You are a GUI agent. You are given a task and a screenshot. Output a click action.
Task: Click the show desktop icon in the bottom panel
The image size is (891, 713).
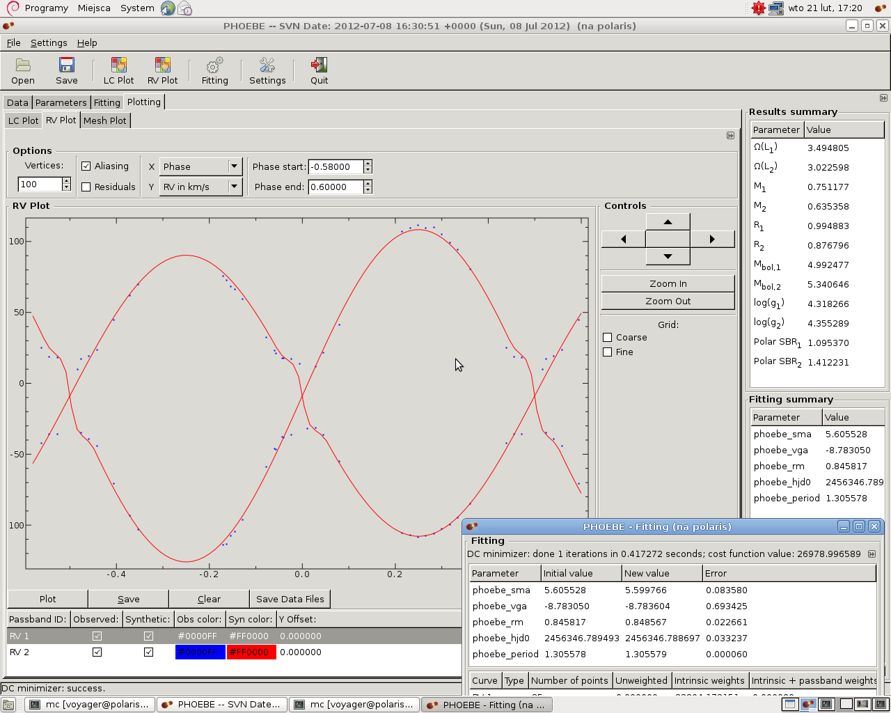[x=8, y=705]
